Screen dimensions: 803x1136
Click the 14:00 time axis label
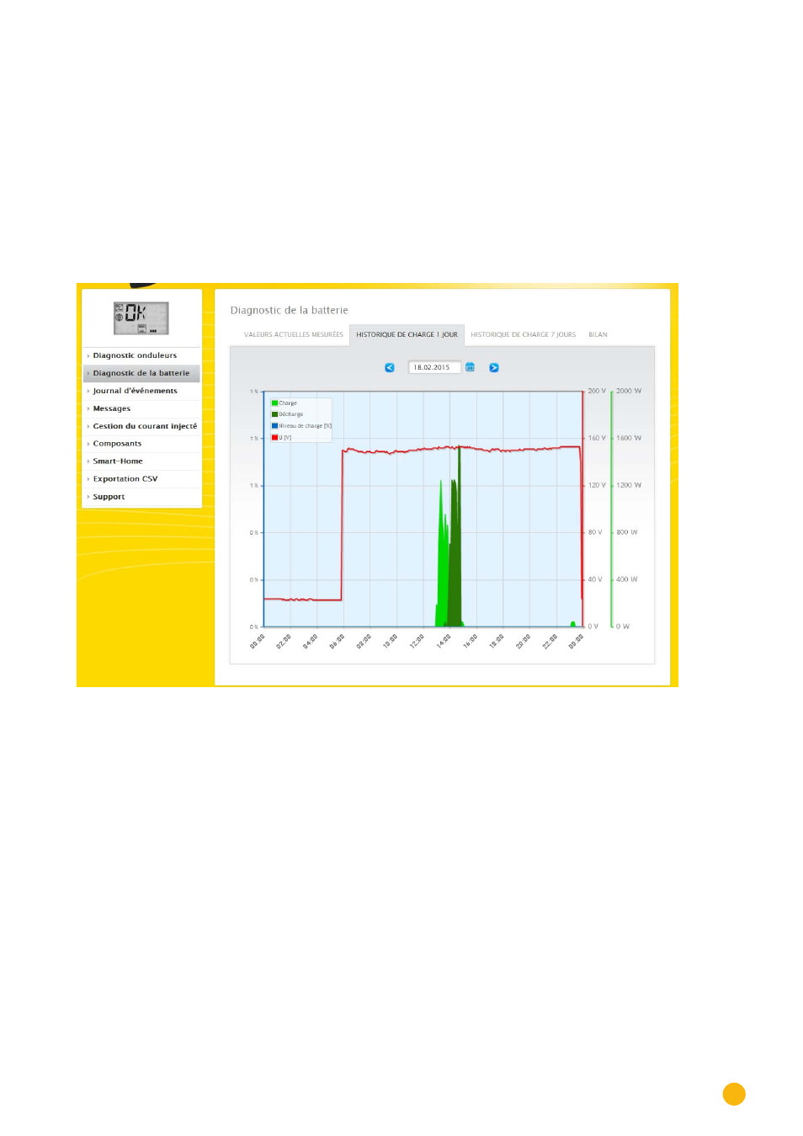point(443,642)
